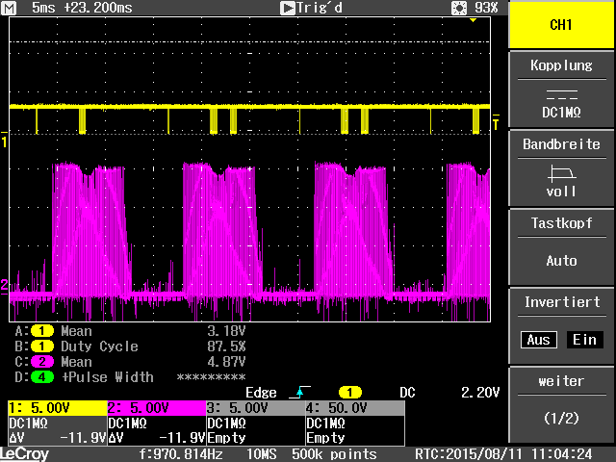Set Invertiert to Ein
616x462 pixels.
point(584,340)
